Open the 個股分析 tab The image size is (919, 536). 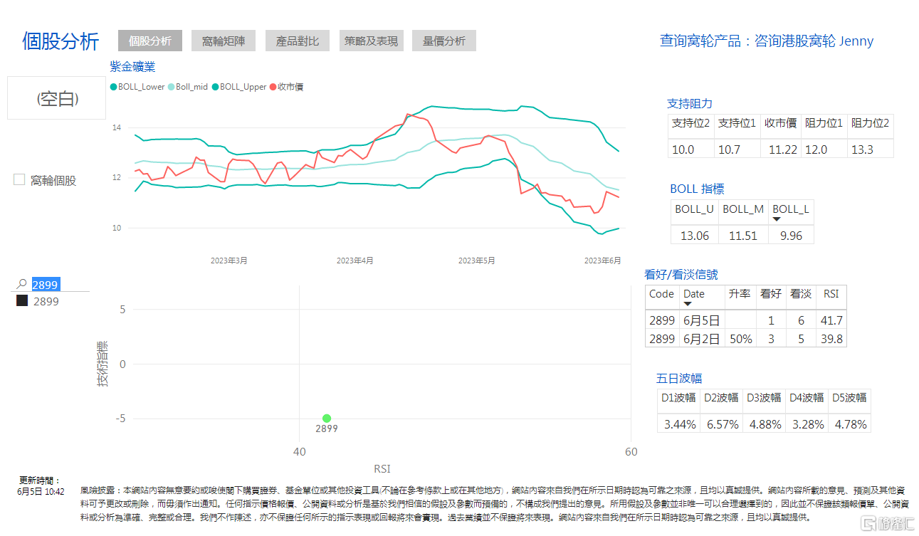(150, 41)
